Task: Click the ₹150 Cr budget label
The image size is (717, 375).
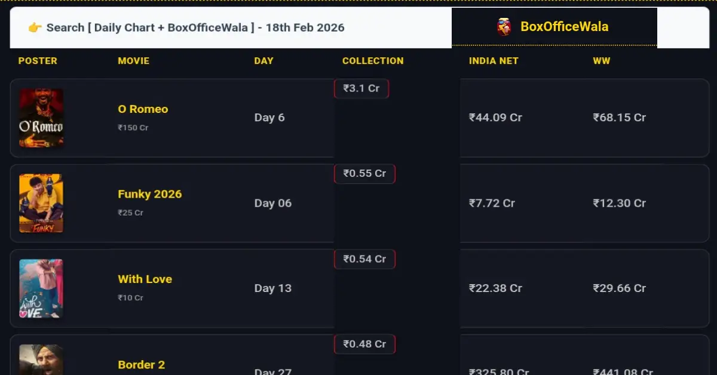Action: [x=133, y=127]
